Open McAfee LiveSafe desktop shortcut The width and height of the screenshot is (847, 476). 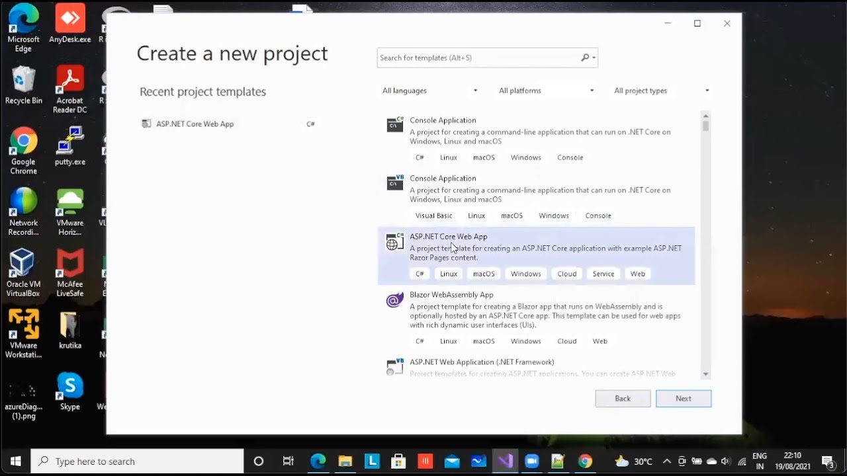70,273
